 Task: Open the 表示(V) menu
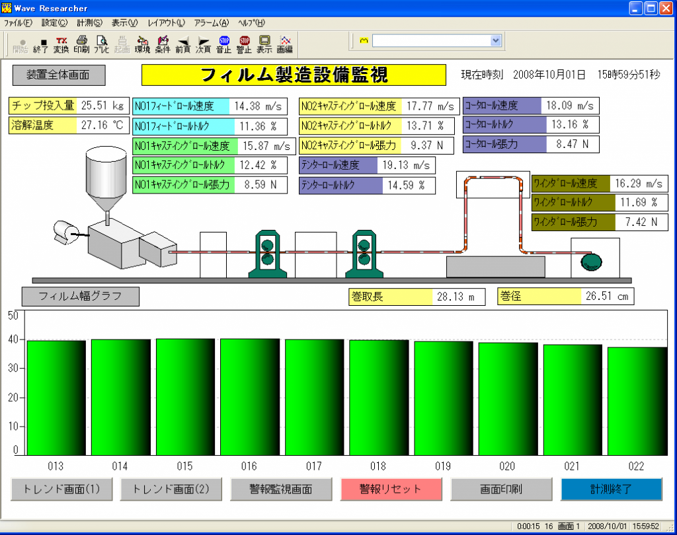coord(124,23)
